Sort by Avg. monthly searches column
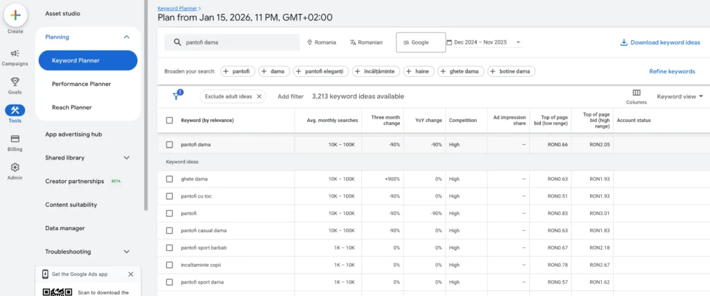 (332, 121)
